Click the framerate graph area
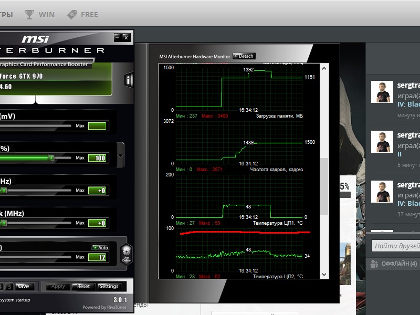This screenshot has width=420, height=315. (239, 195)
